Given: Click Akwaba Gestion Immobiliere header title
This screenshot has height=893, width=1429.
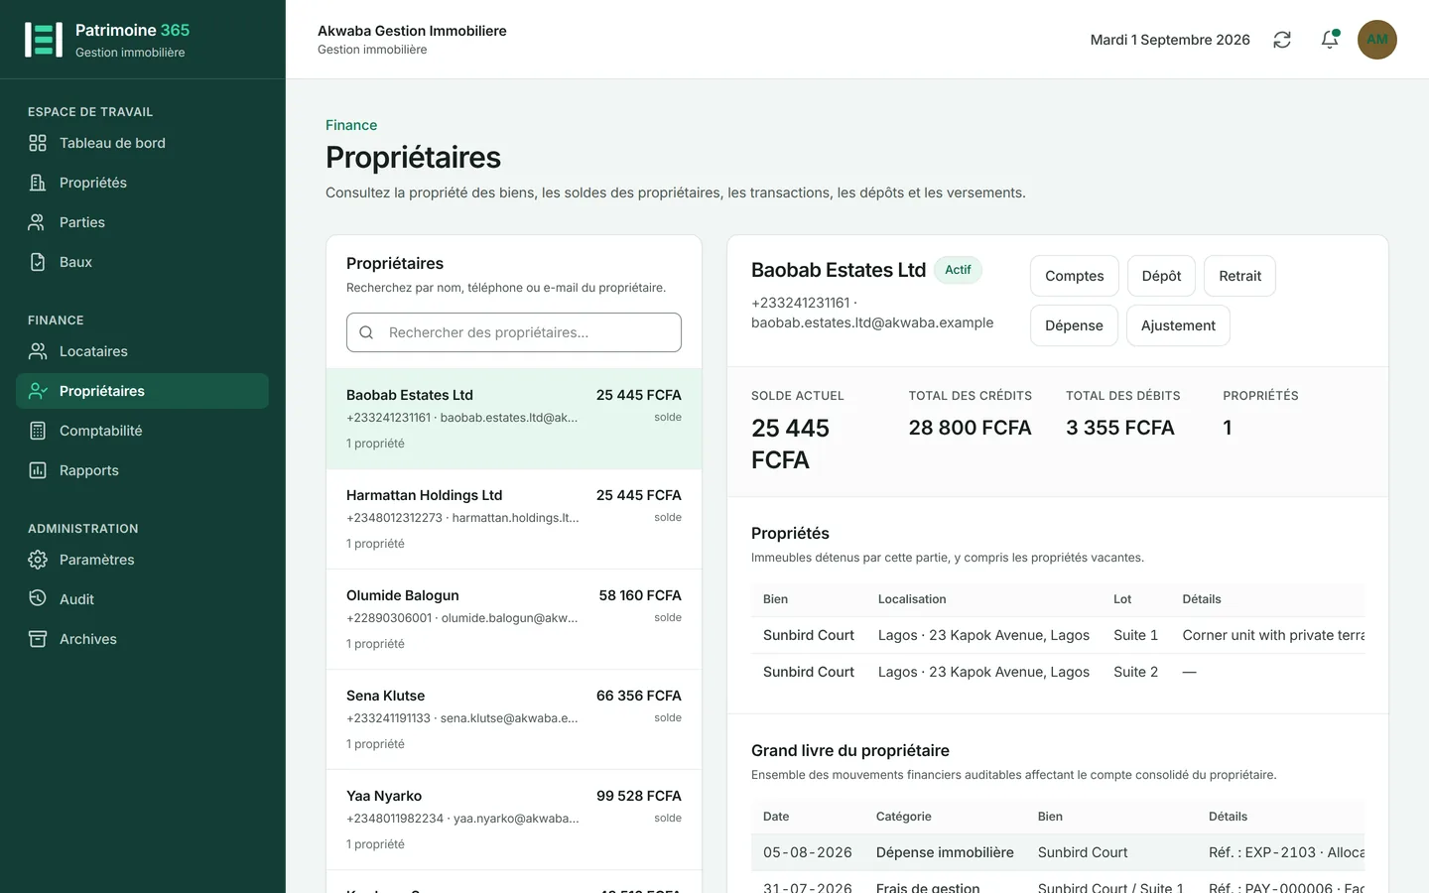Looking at the screenshot, I should (x=412, y=31).
